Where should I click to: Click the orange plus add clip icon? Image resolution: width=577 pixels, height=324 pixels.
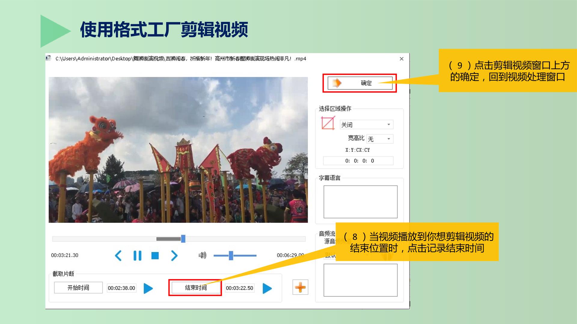pos(300,287)
